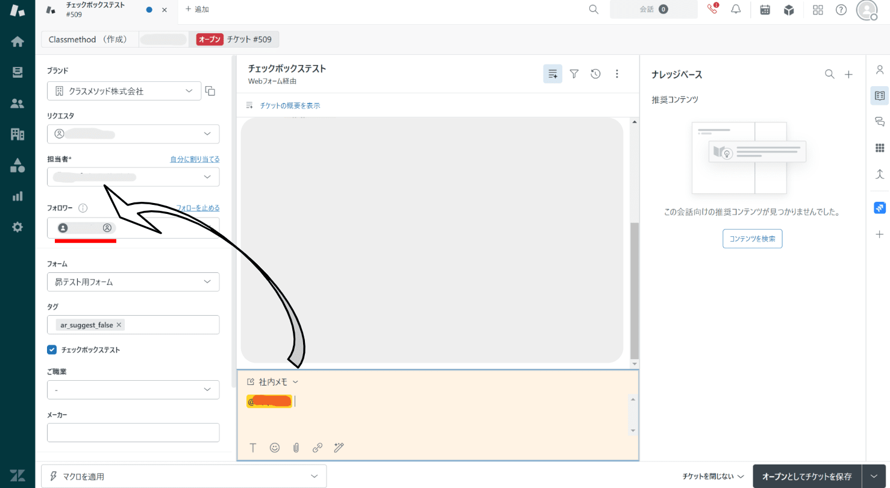890x488 pixels.
Task: Search the knowledge base magnifier icon
Action: tap(830, 74)
